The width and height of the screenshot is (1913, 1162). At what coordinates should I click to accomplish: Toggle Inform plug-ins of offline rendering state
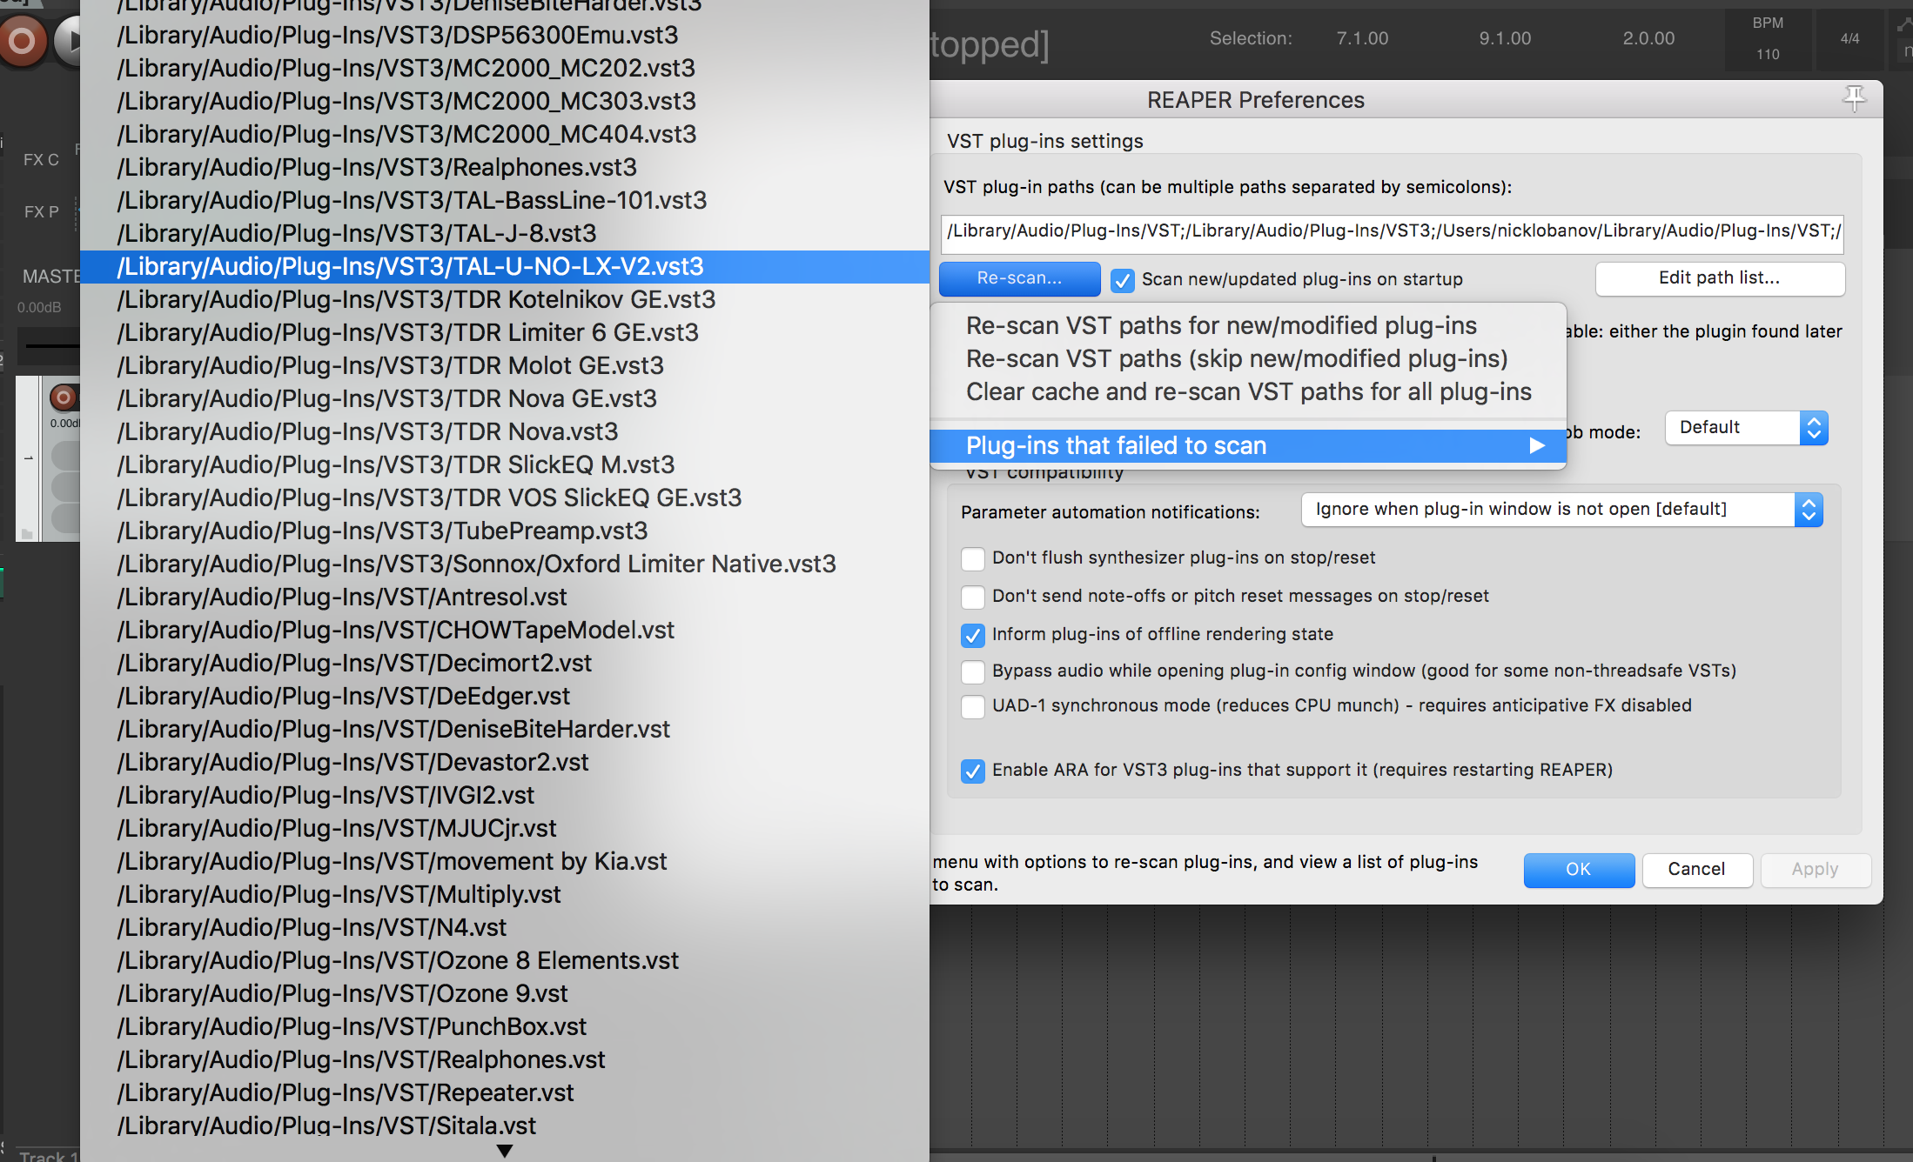(x=972, y=635)
